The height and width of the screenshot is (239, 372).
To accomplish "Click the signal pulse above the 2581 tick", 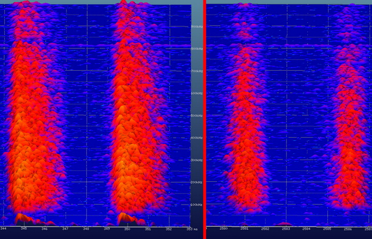I will tap(244, 130).
